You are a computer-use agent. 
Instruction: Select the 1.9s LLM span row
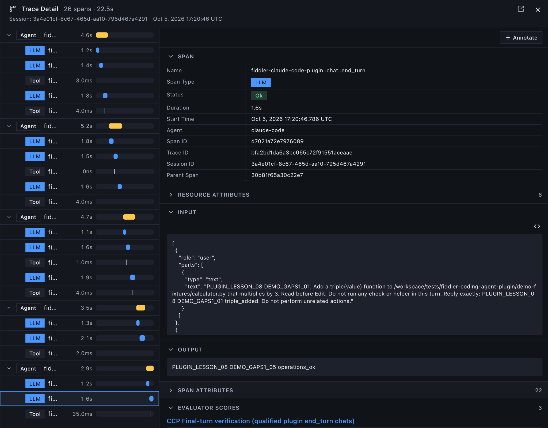[x=79, y=277]
